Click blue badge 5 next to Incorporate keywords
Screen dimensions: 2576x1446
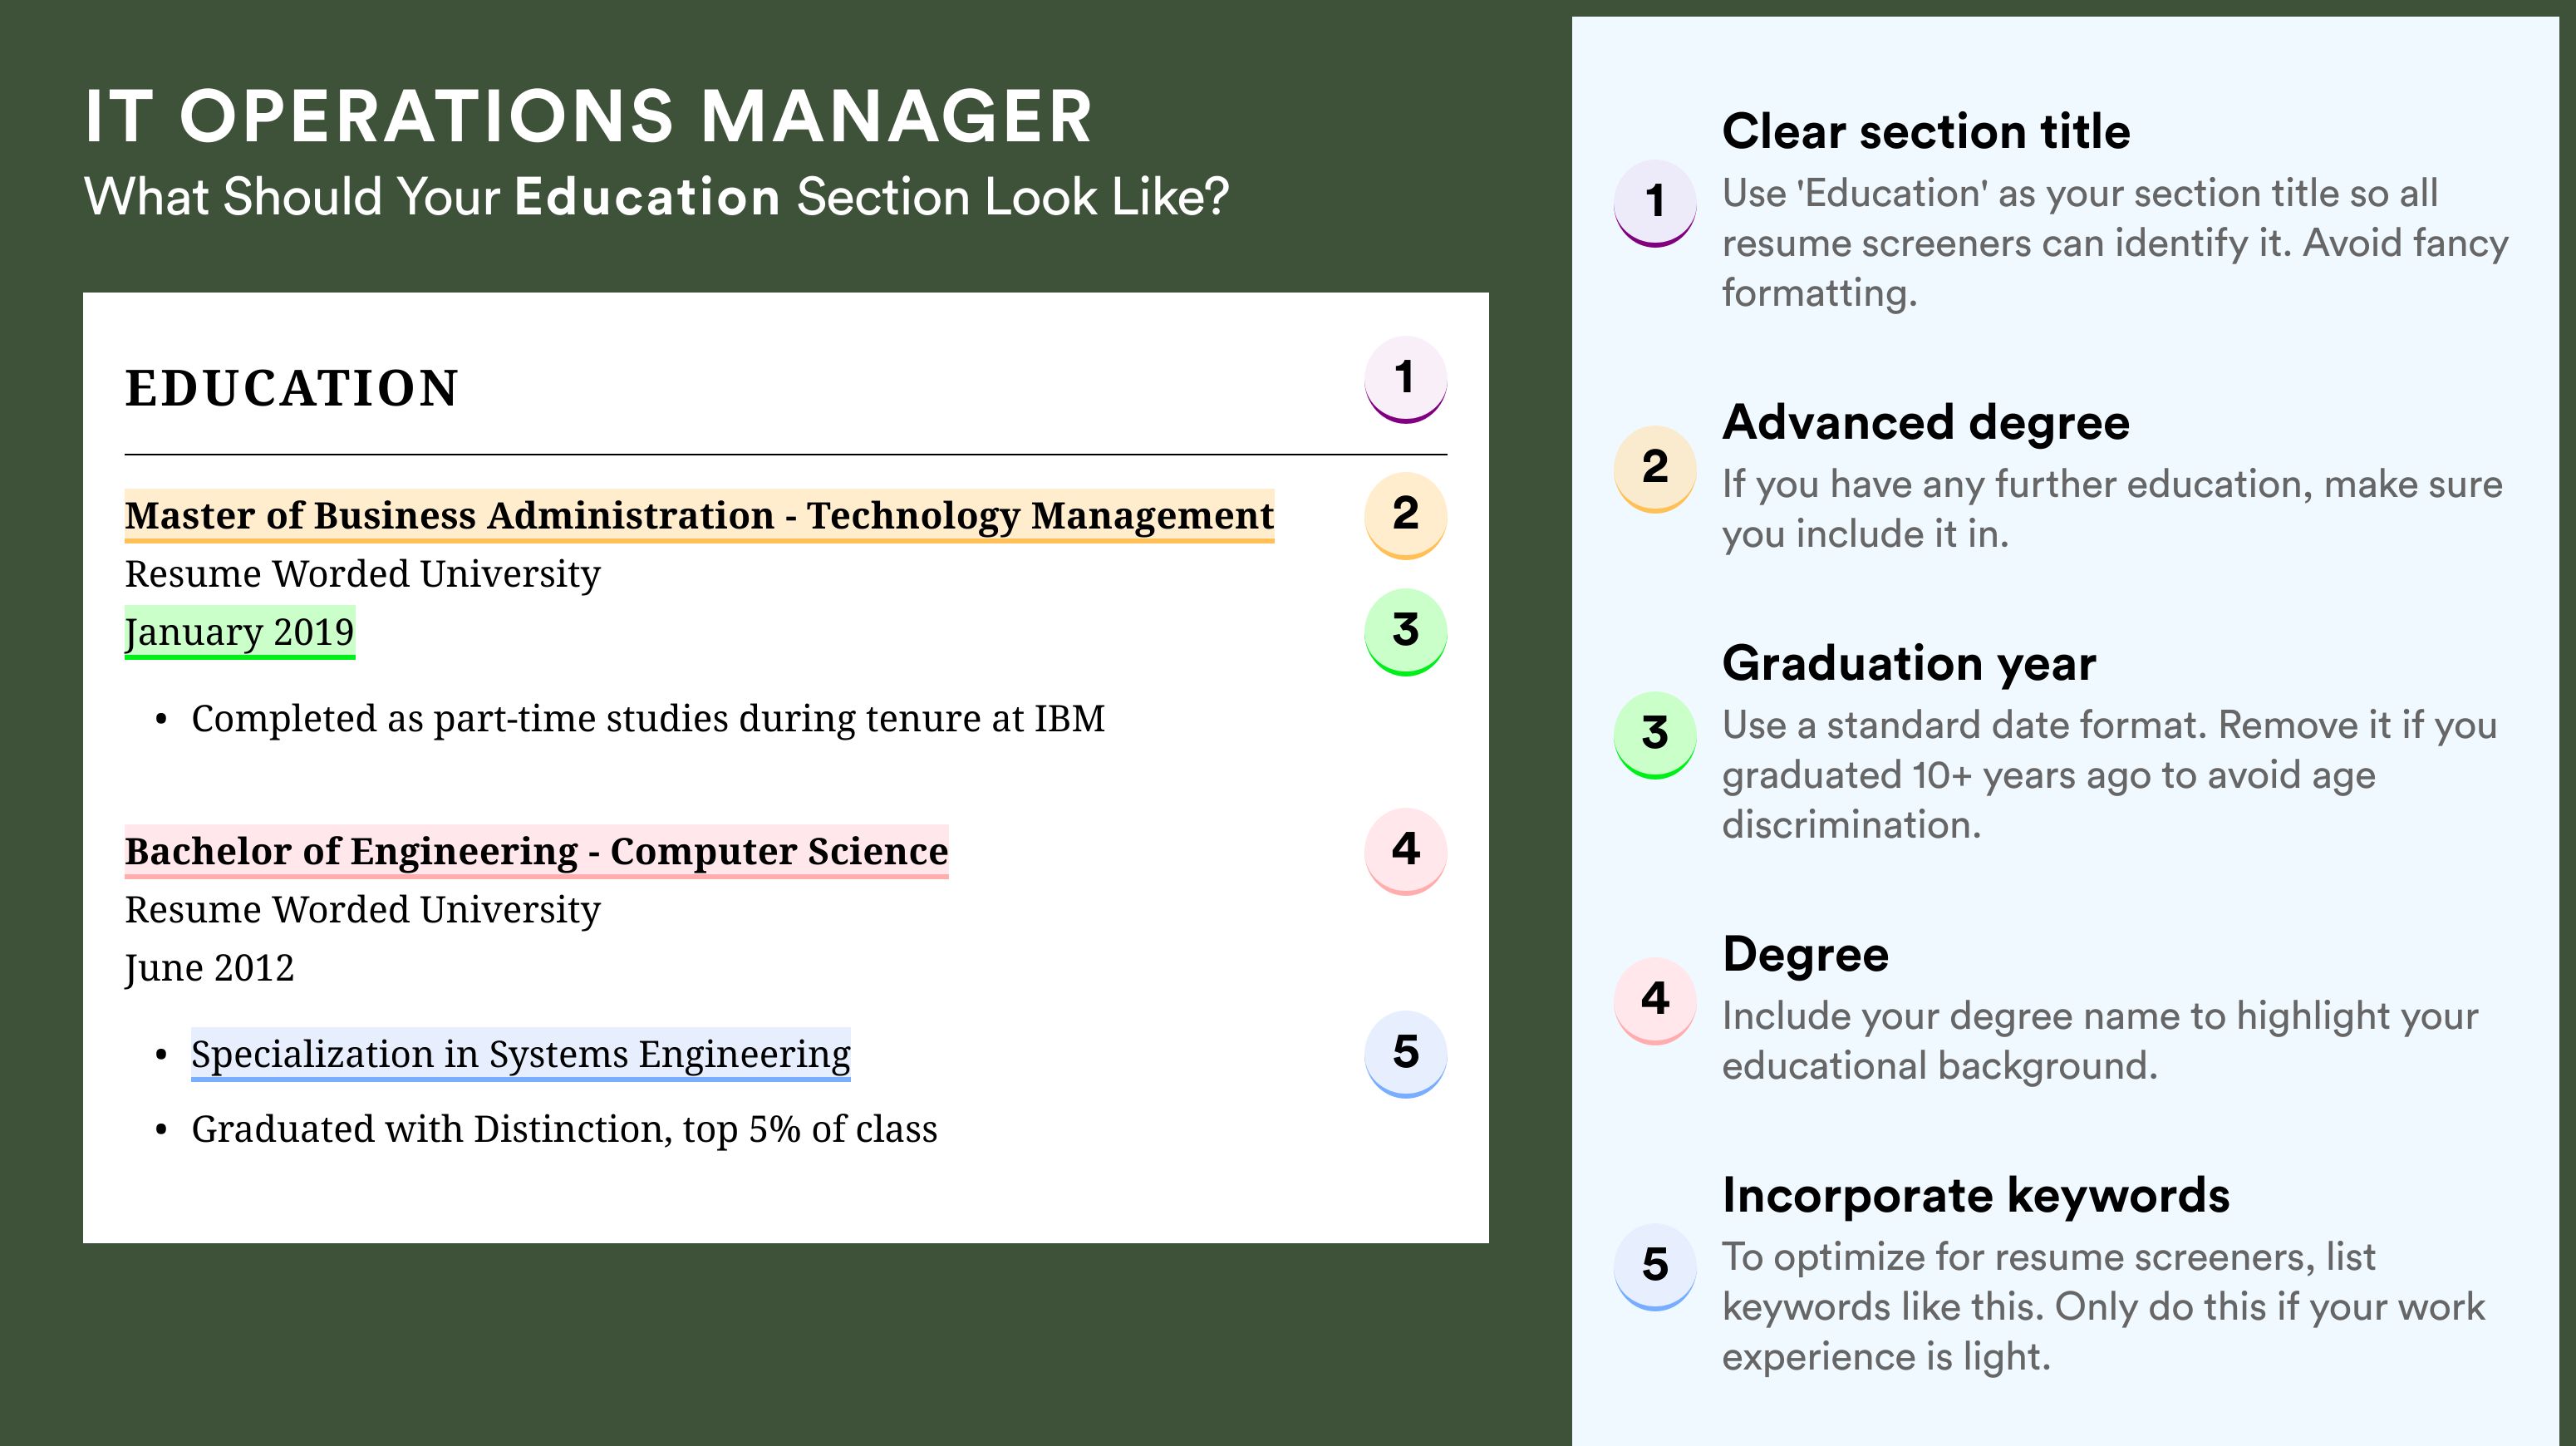[1655, 1266]
